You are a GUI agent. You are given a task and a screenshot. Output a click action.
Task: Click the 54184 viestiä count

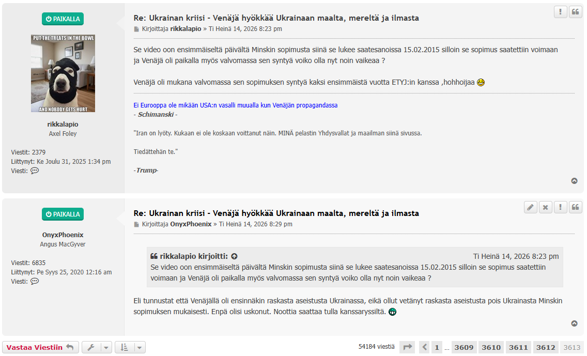[377, 347]
